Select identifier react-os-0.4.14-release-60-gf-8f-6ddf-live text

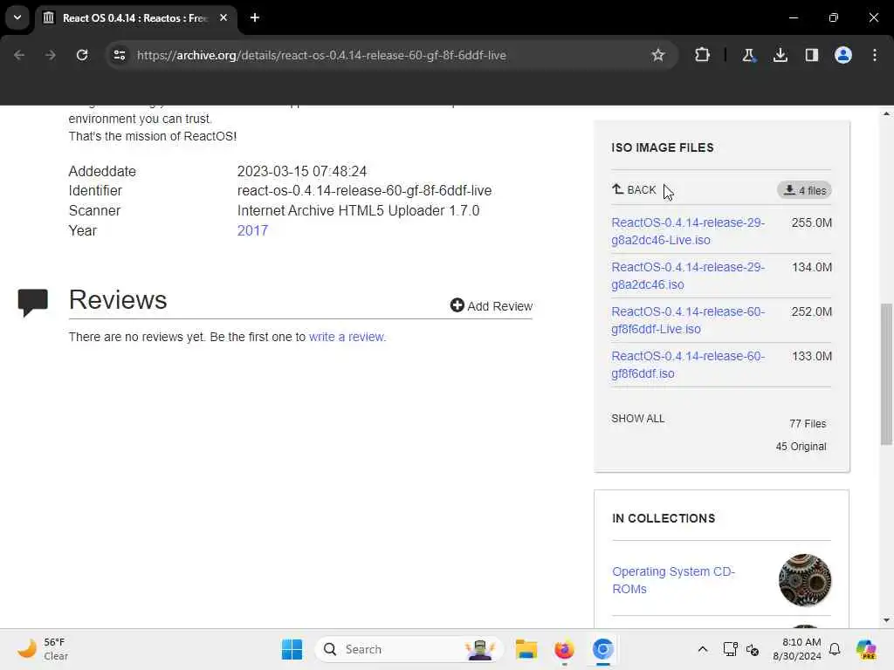364,191
